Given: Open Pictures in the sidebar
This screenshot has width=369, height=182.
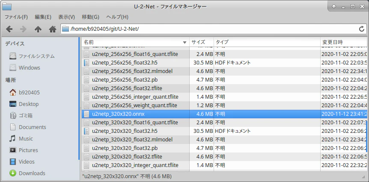Looking at the screenshot, I should pos(24,150).
